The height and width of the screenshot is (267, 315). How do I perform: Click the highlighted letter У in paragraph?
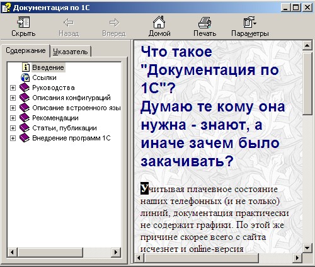click(x=144, y=188)
